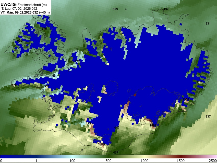Select the '1000' tick on the color scale

point(144,161)
